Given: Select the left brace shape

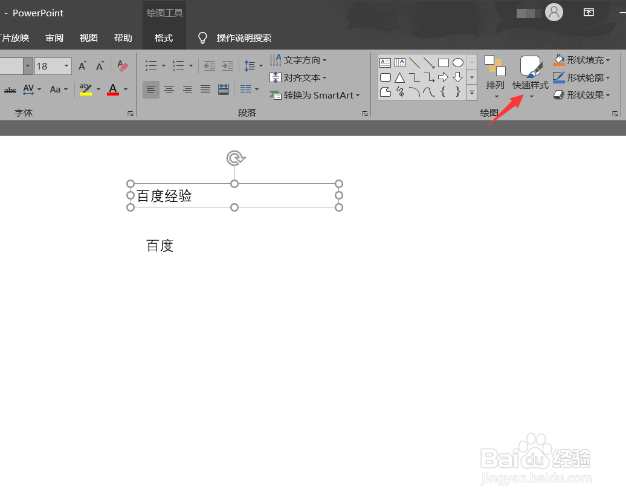Looking at the screenshot, I should click(x=443, y=93).
